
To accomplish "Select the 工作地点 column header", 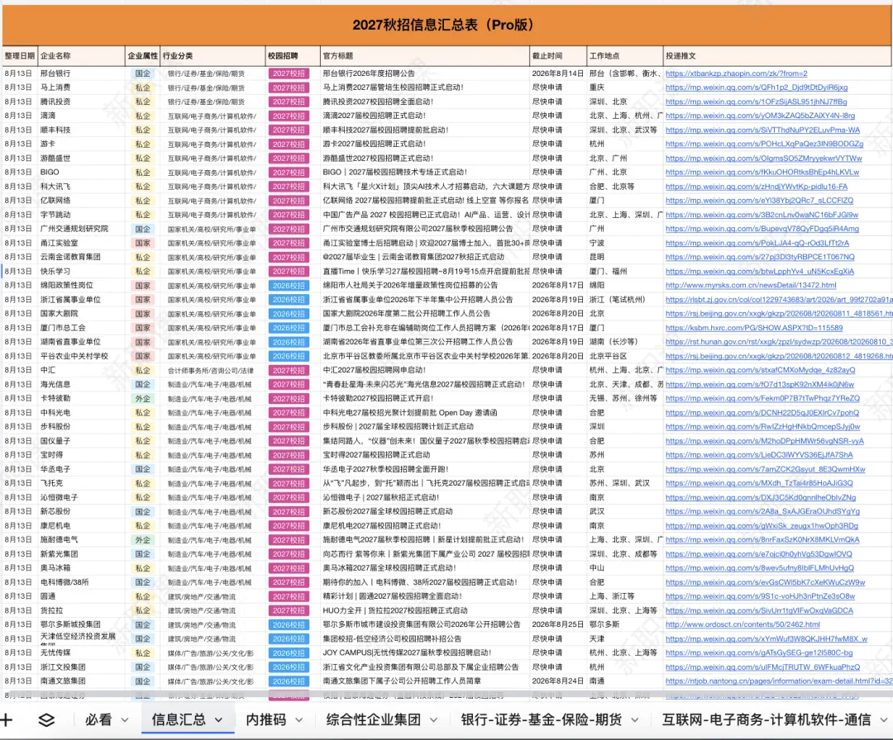I will coord(625,55).
